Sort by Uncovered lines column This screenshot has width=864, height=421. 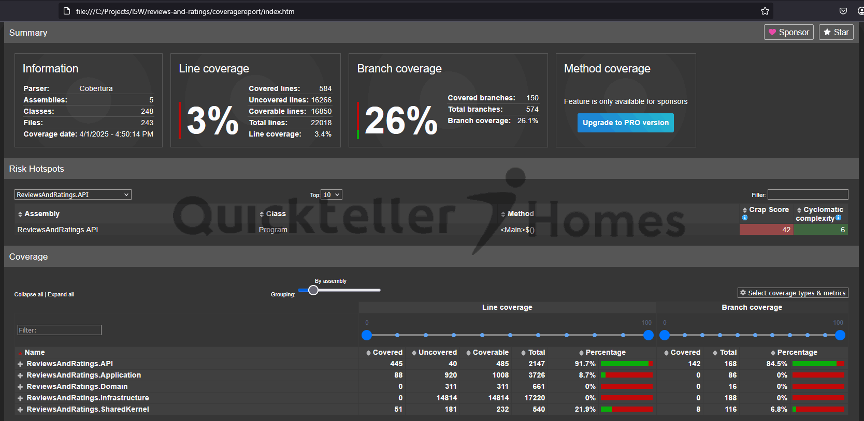pos(434,352)
